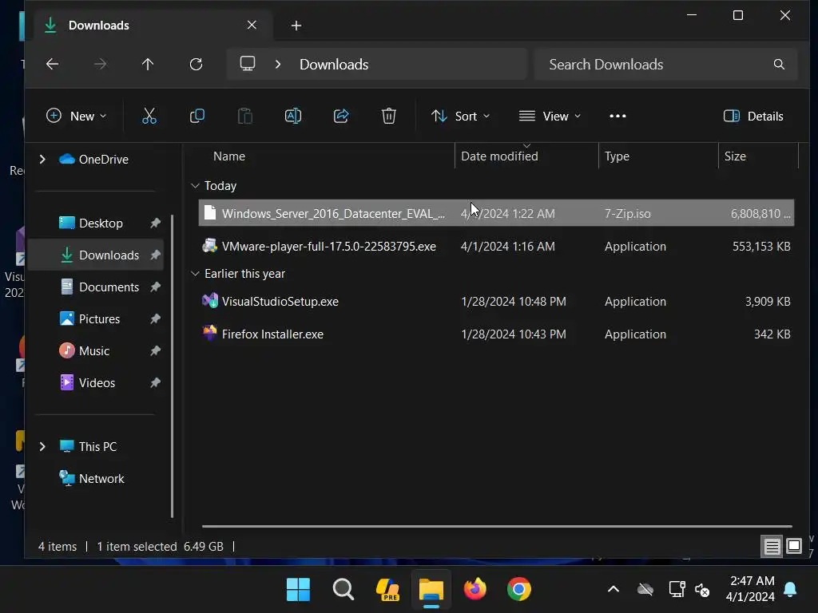The image size is (818, 613).
Task: Select VisualStudioSetup.exe
Action: (496, 301)
